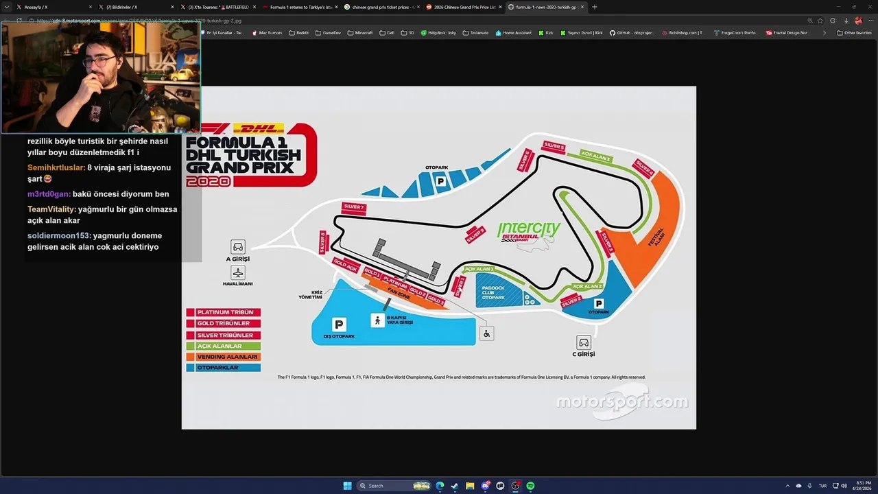Open a new browser tab
Image resolution: width=878 pixels, height=494 pixels.
[595, 7]
